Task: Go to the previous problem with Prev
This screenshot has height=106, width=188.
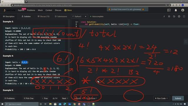Action: (45, 98)
